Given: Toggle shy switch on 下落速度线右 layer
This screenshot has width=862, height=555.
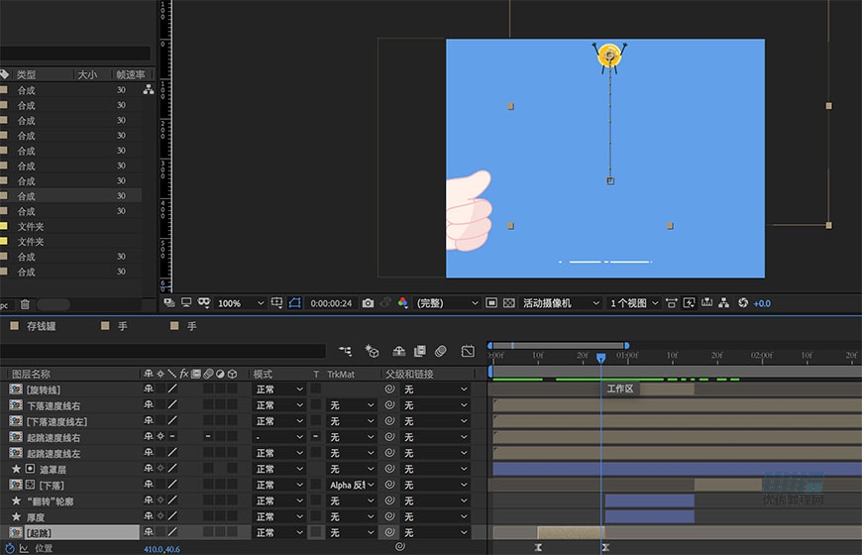Looking at the screenshot, I should point(149,404).
